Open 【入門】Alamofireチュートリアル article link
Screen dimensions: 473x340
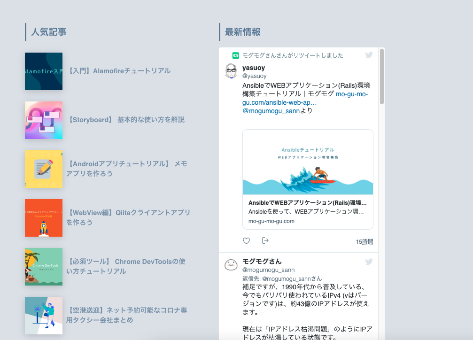118,71
